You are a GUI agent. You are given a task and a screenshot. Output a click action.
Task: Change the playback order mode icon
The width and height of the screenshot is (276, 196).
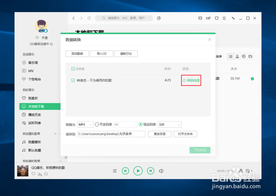[115, 171]
